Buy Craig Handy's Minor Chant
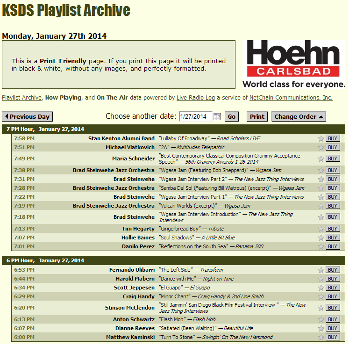Viewport: 349px width, 346px height. 334,297
